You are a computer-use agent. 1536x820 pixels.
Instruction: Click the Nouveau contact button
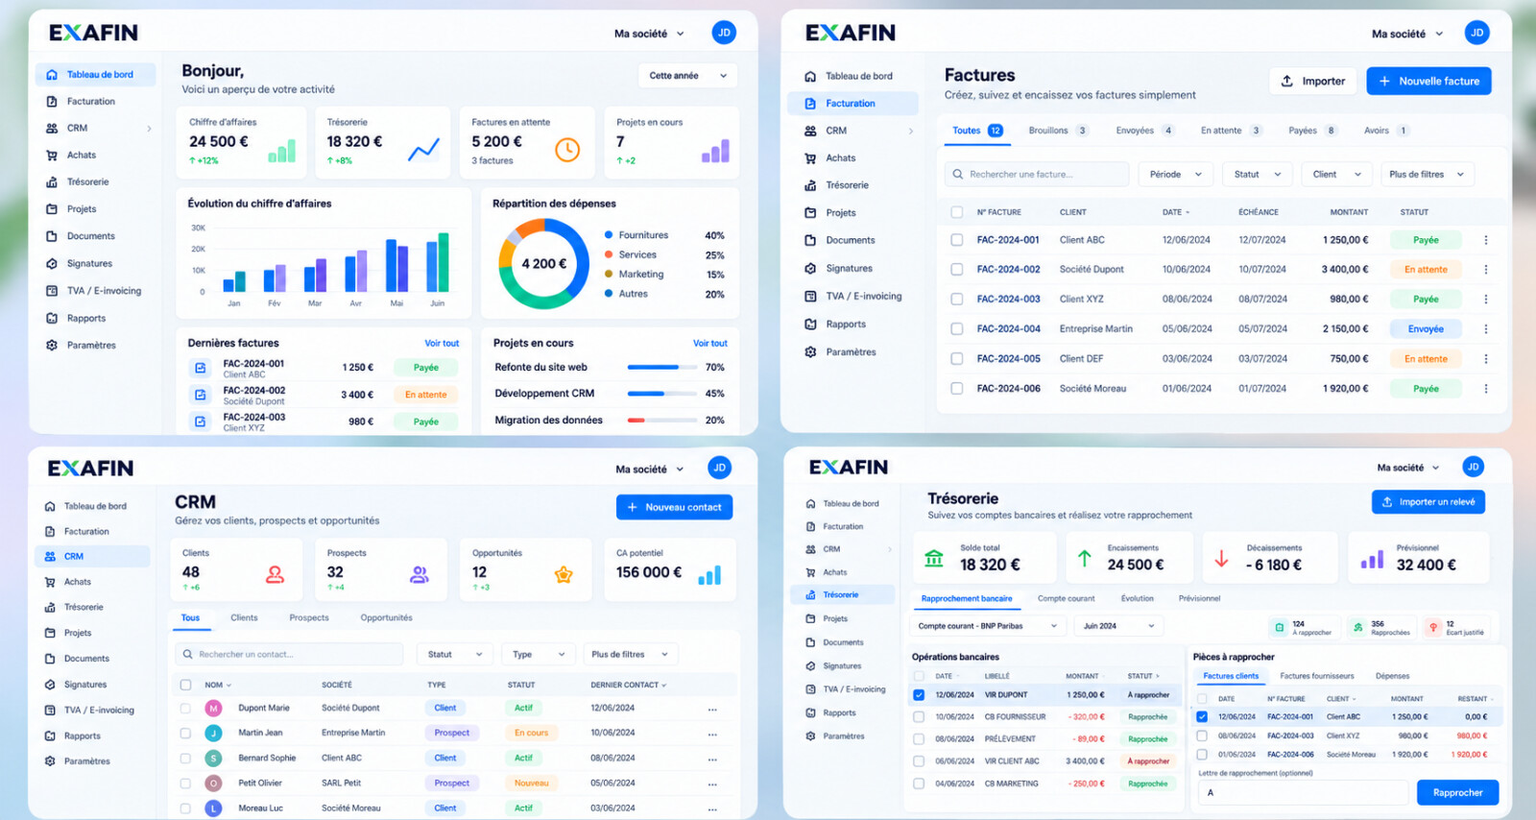tap(674, 507)
